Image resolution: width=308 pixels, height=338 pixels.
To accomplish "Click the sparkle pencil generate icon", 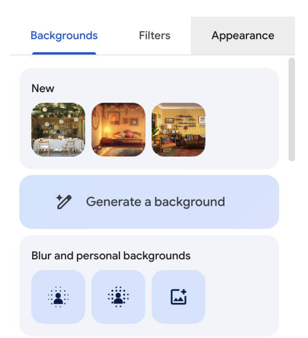I will 64,202.
